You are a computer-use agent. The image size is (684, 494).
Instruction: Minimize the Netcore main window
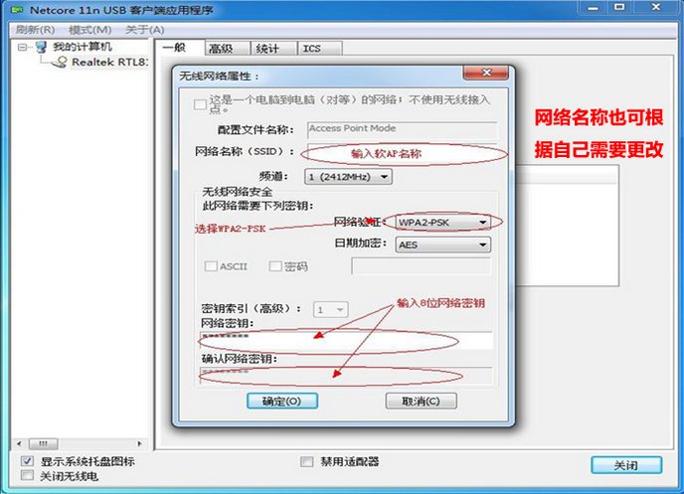tap(594, 7)
